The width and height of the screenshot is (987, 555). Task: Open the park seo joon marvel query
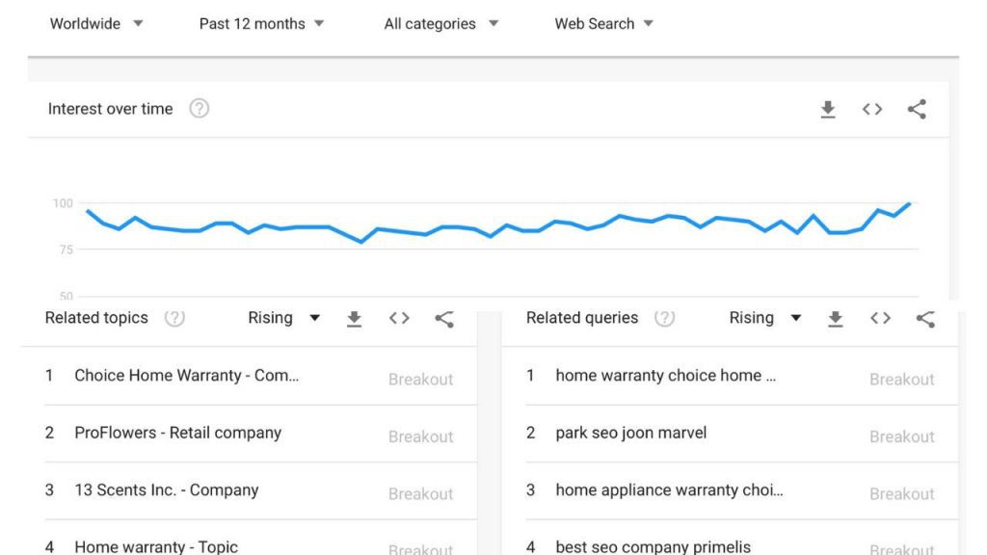(630, 433)
